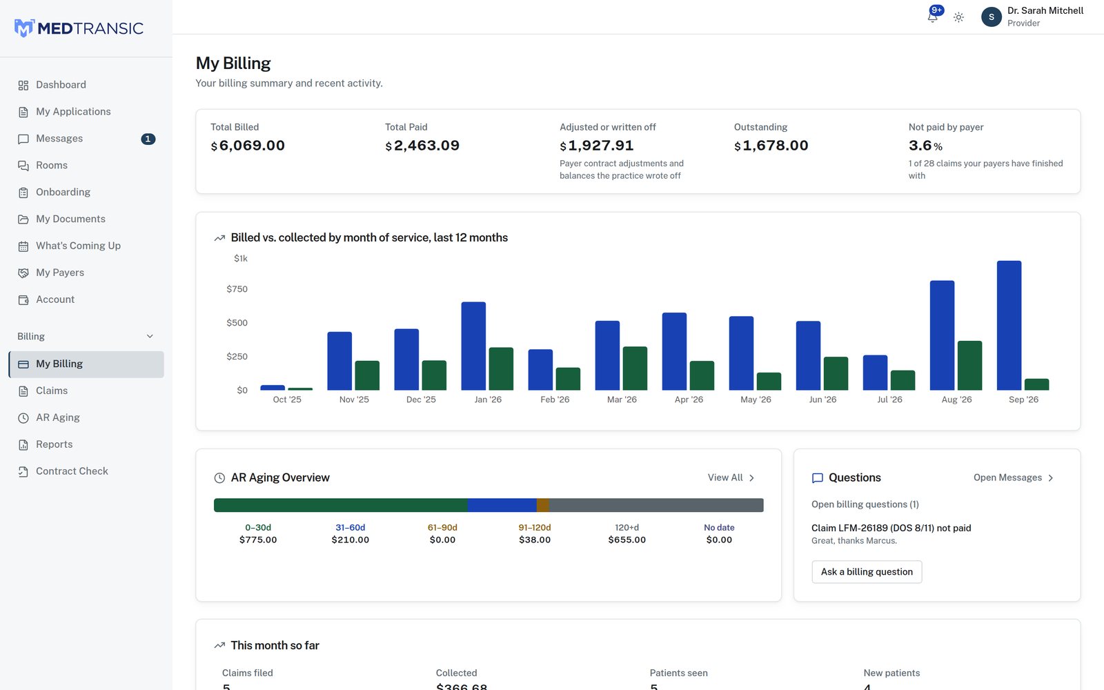Screen dimensions: 1104x690
Task: Click Ask a billing question button
Action: click(x=867, y=572)
